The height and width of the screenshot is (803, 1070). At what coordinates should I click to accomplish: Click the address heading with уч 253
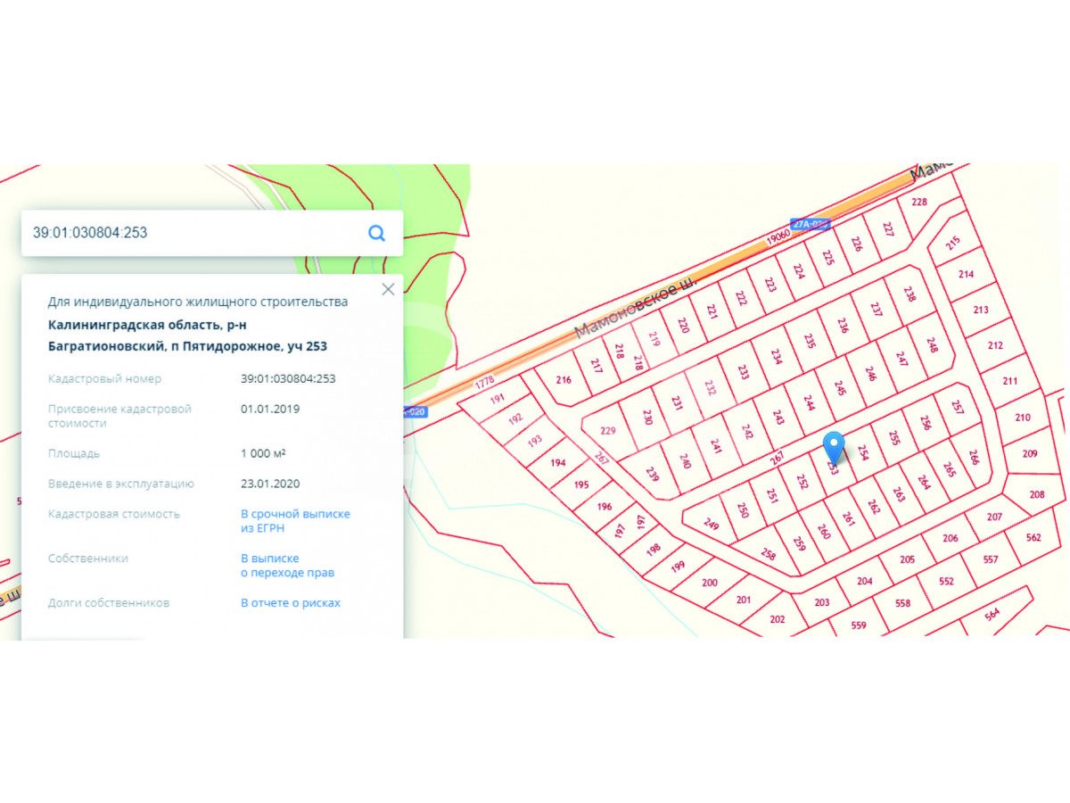coord(187,335)
